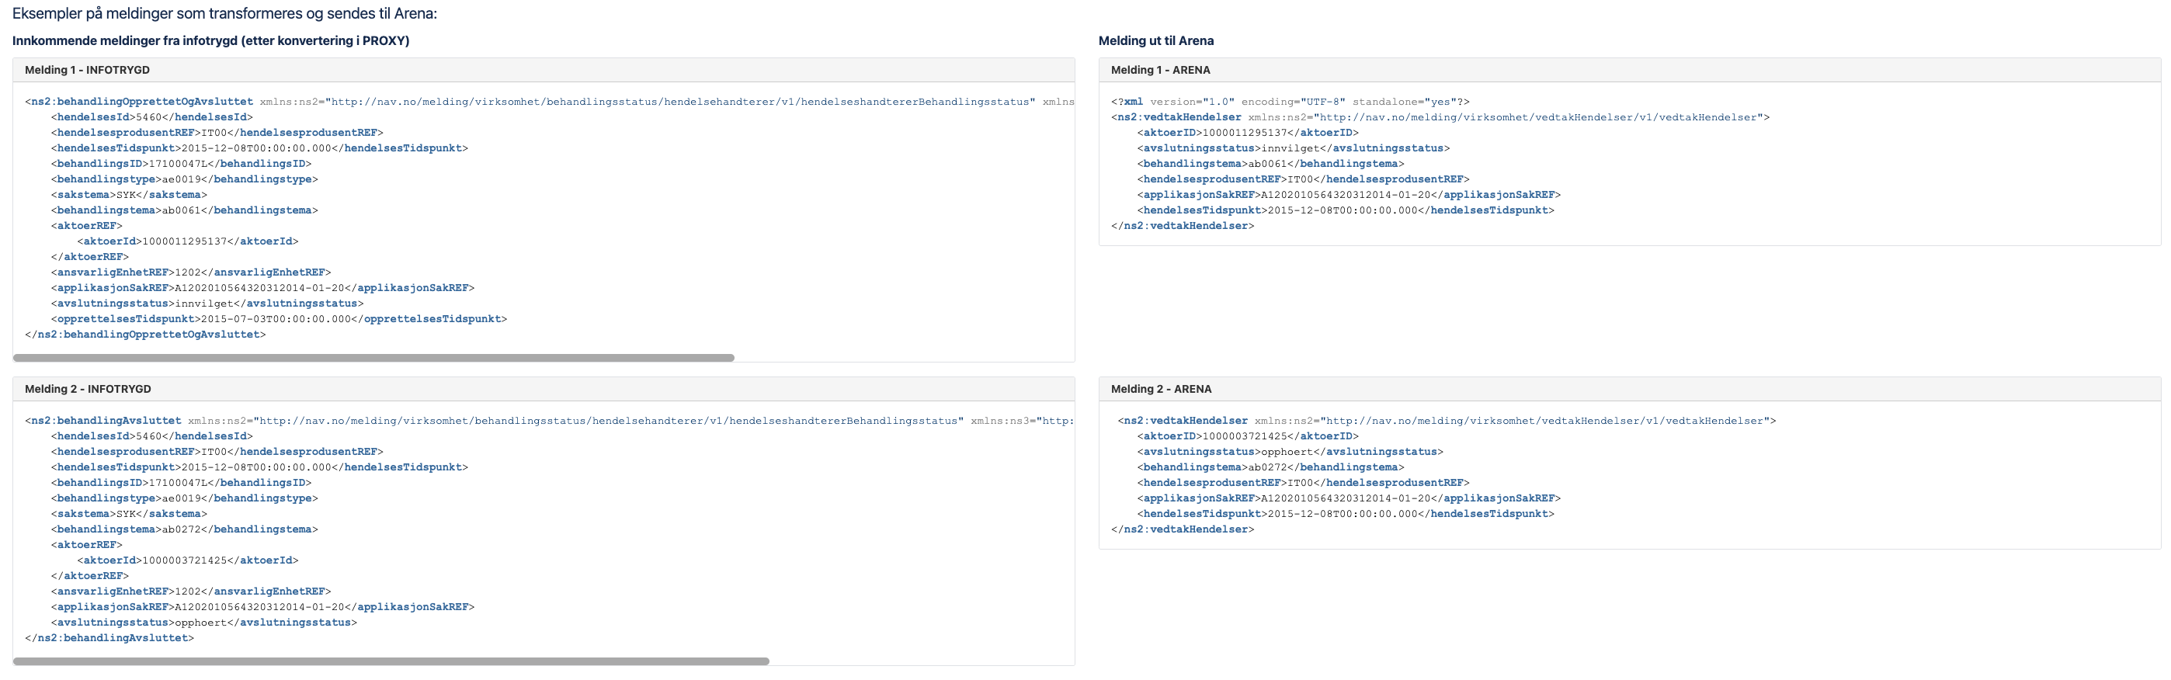Click hendelsesTidspunkt line in Melding 1 ARENA
The height and width of the screenshot is (680, 2171).
pyautogui.click(x=1346, y=210)
